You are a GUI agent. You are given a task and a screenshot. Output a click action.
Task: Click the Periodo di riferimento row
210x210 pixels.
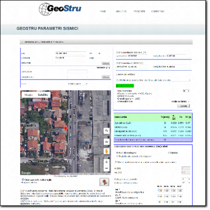click(153, 140)
